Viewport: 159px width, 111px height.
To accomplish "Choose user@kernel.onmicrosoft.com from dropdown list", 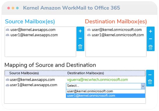I will [x=106, y=91].
